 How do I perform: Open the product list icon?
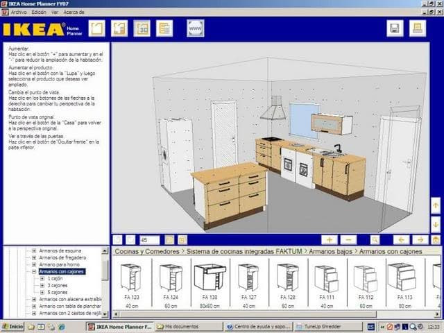(x=164, y=28)
